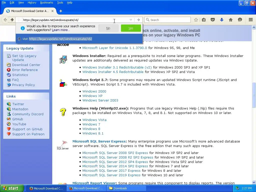Open the View menu
This screenshot has height=192, width=256.
pos(21,2)
